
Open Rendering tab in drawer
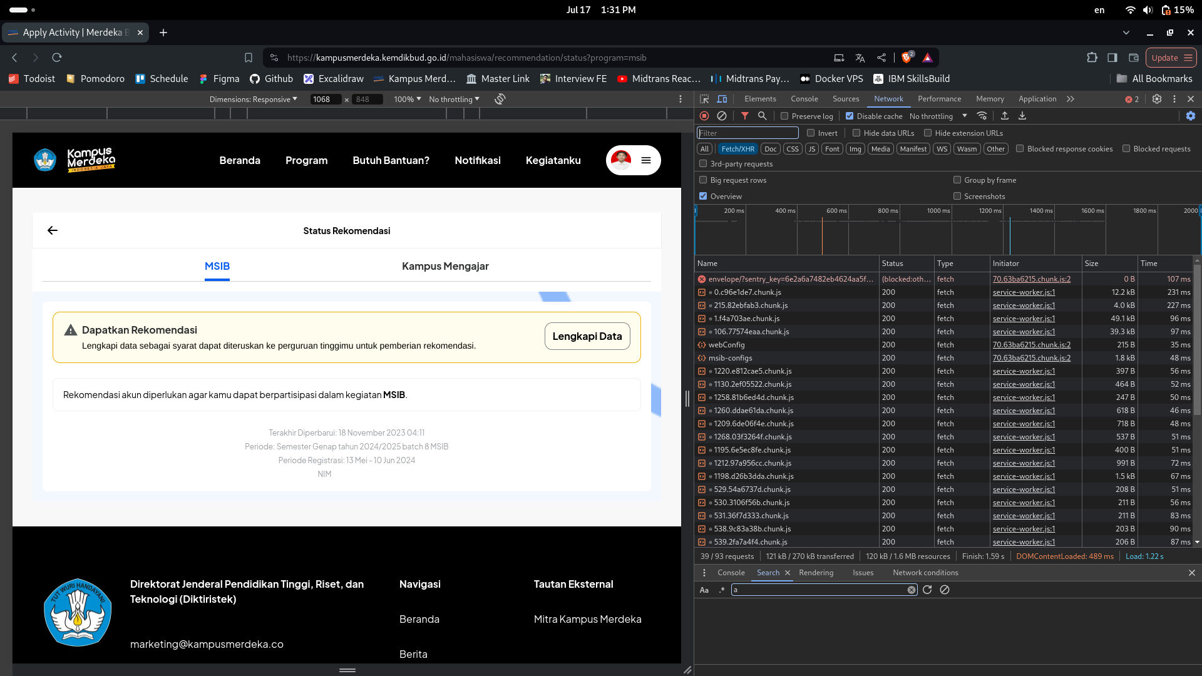click(816, 573)
